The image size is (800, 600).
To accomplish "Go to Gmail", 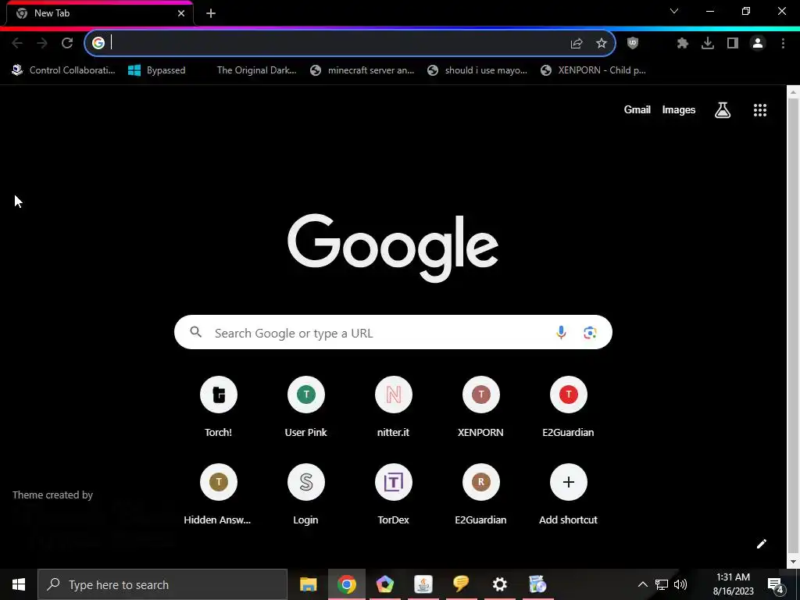I will pyautogui.click(x=637, y=109).
